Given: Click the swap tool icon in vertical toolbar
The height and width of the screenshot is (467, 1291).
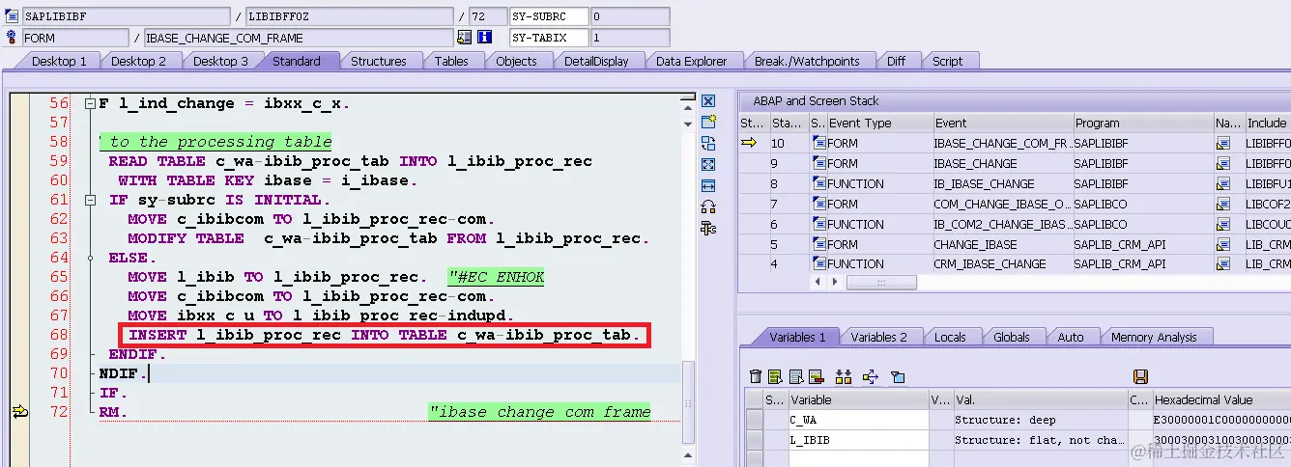Looking at the screenshot, I should point(708,144).
